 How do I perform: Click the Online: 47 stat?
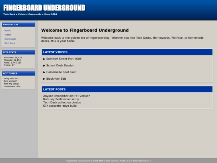tap(9, 65)
